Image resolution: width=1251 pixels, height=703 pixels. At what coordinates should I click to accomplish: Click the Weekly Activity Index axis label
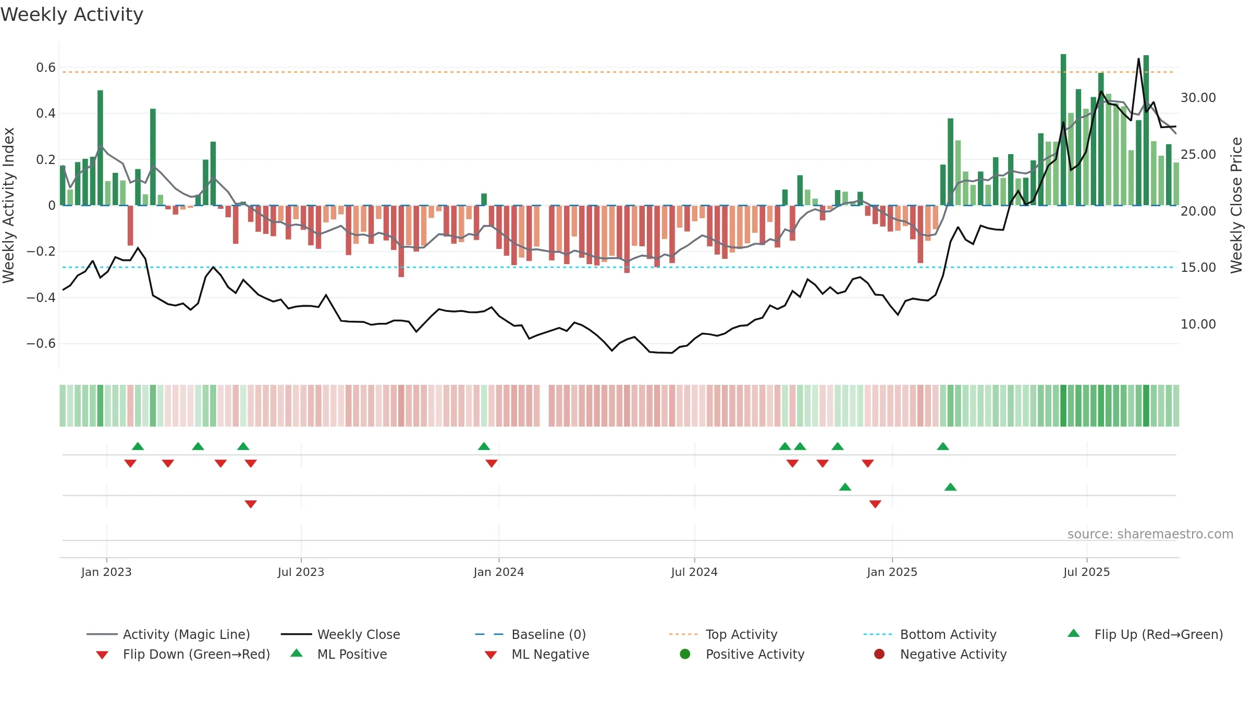(9, 205)
